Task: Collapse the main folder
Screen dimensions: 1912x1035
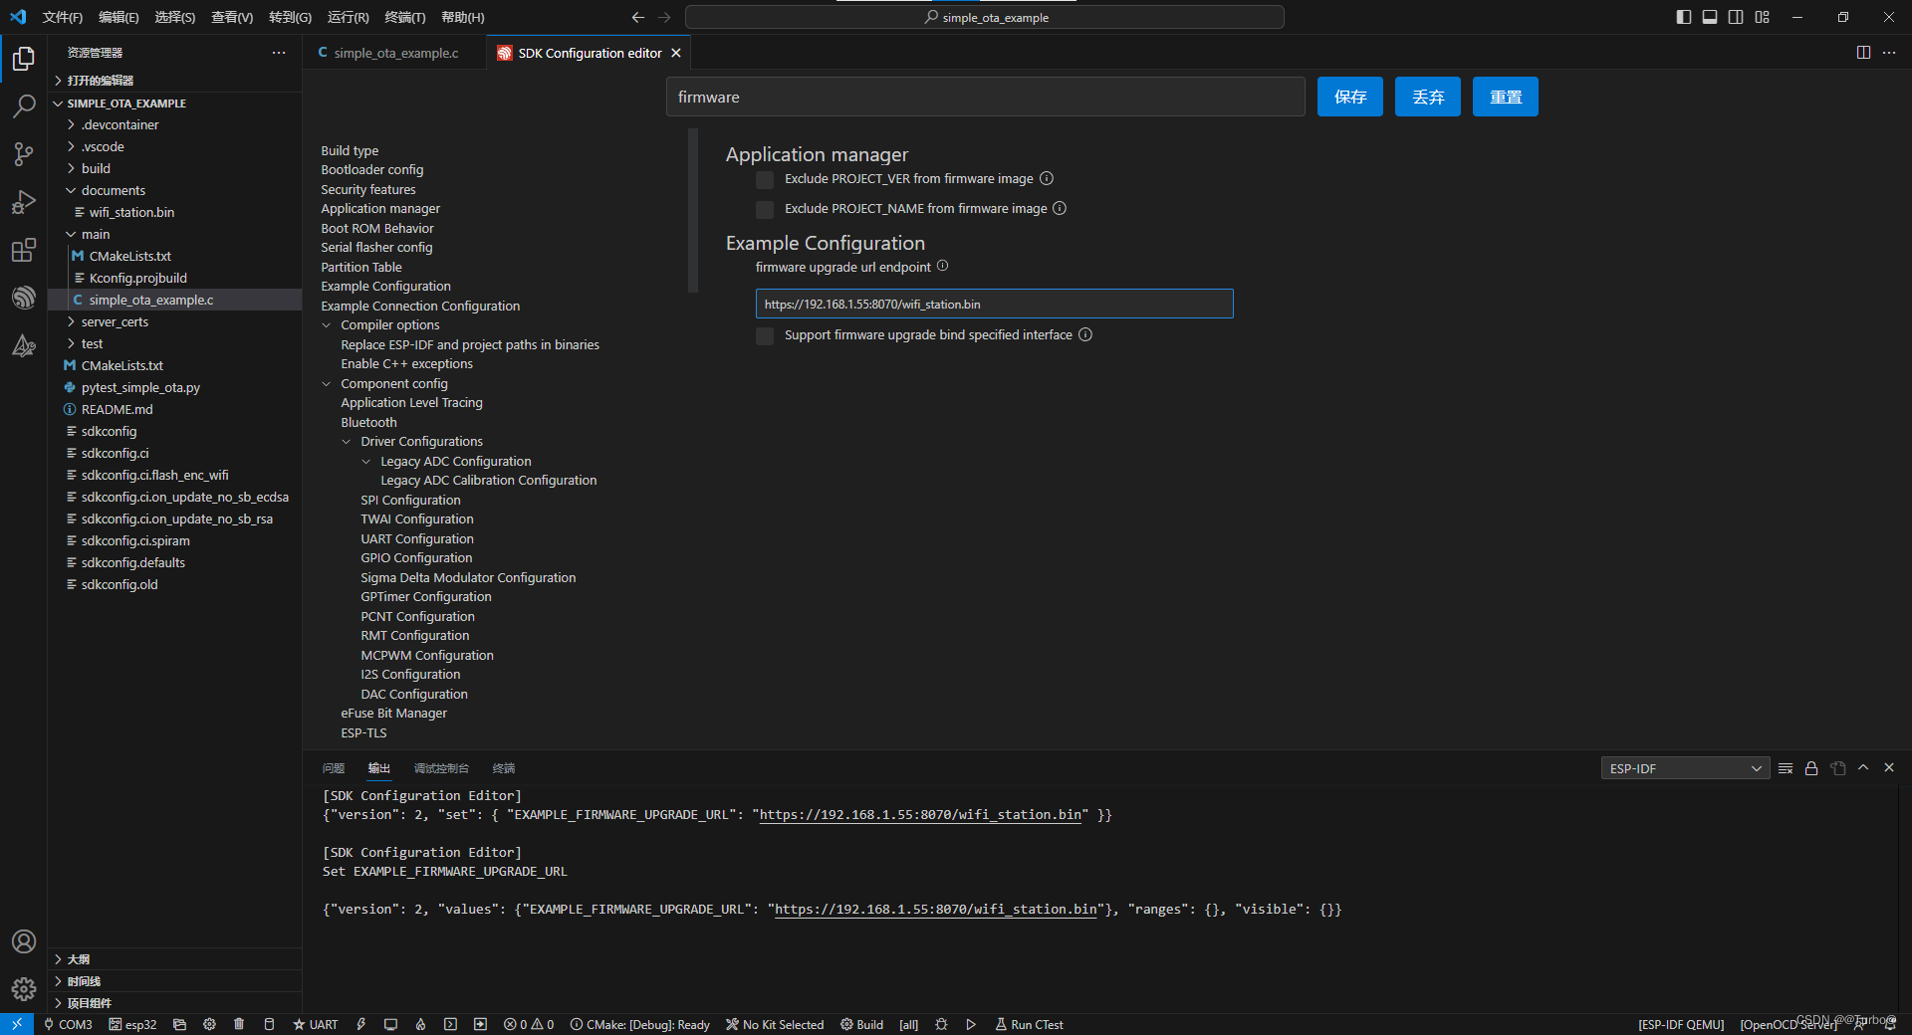Action: pos(96,234)
